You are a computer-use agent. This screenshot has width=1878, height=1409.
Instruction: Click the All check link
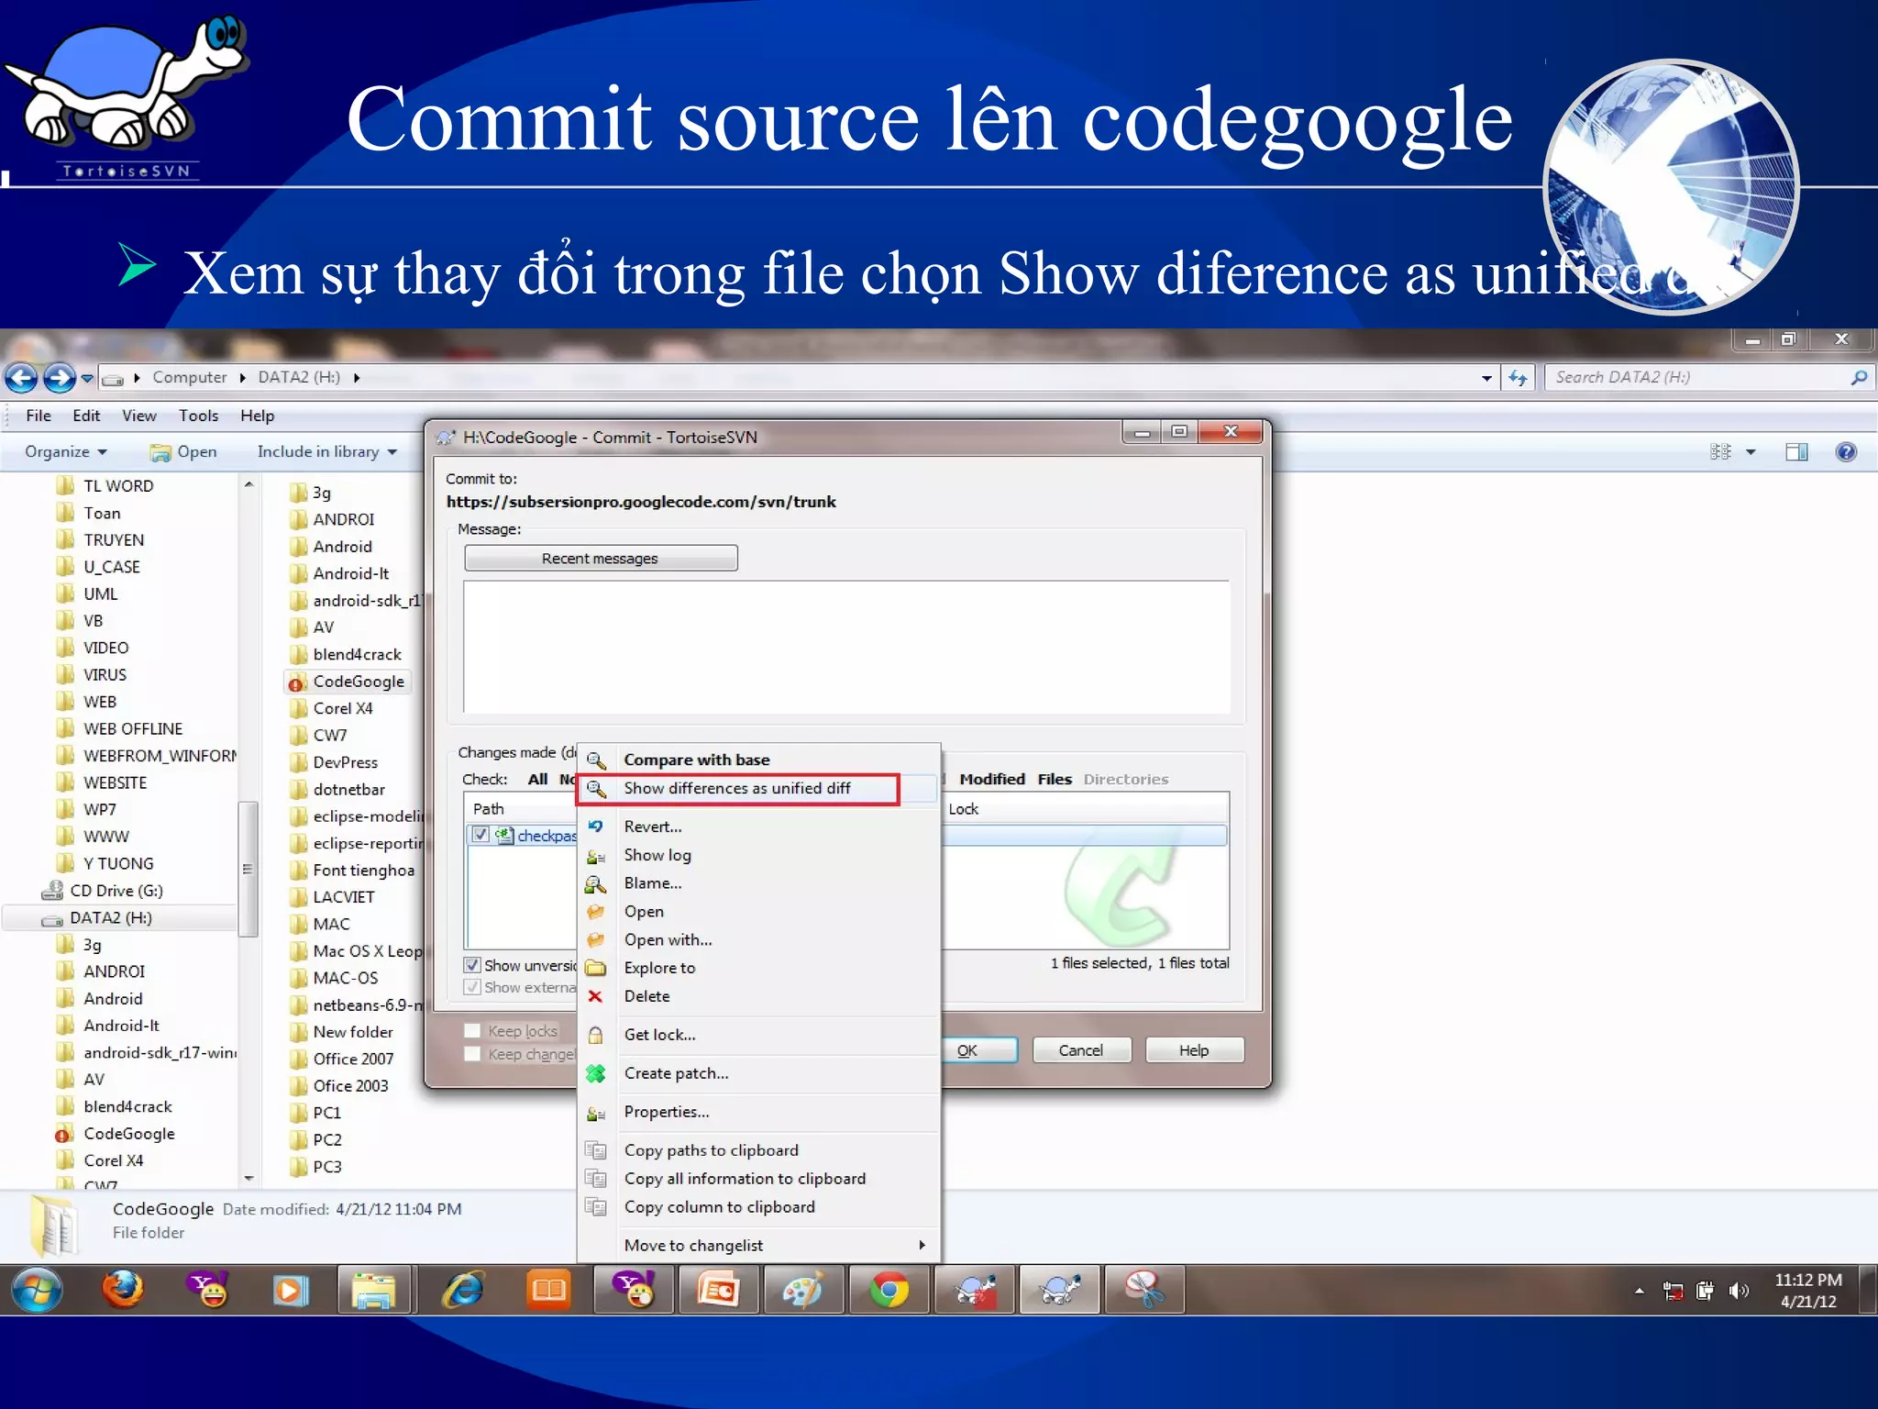[537, 779]
